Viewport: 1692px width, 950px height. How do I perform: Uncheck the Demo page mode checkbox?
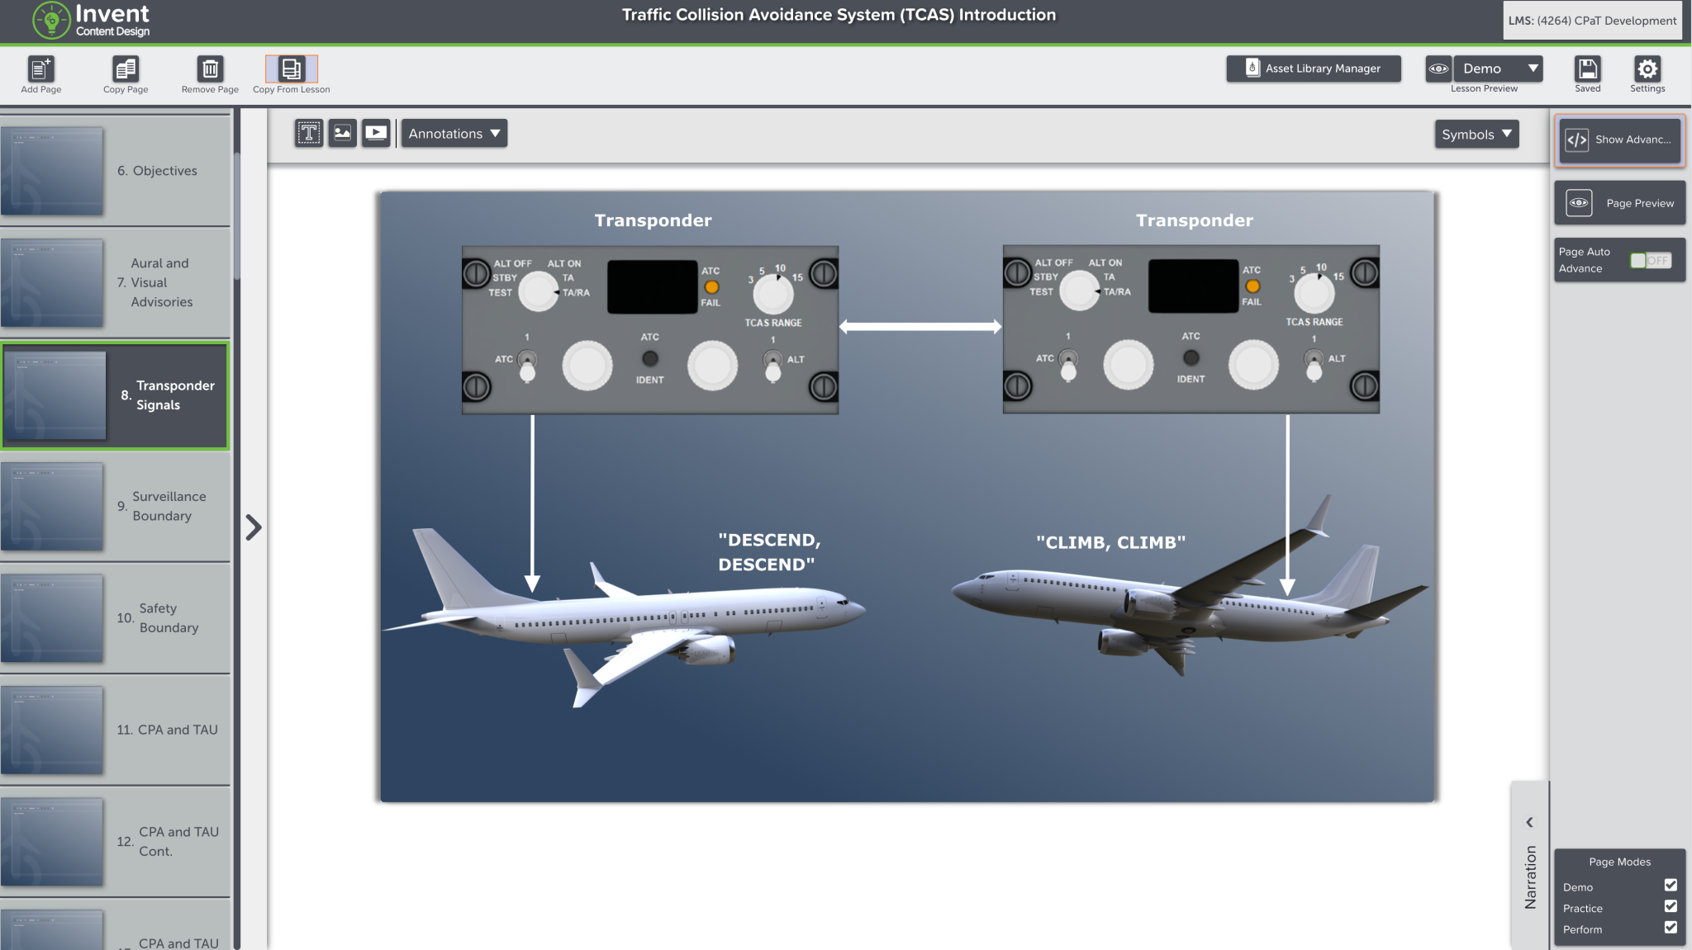pyautogui.click(x=1671, y=885)
